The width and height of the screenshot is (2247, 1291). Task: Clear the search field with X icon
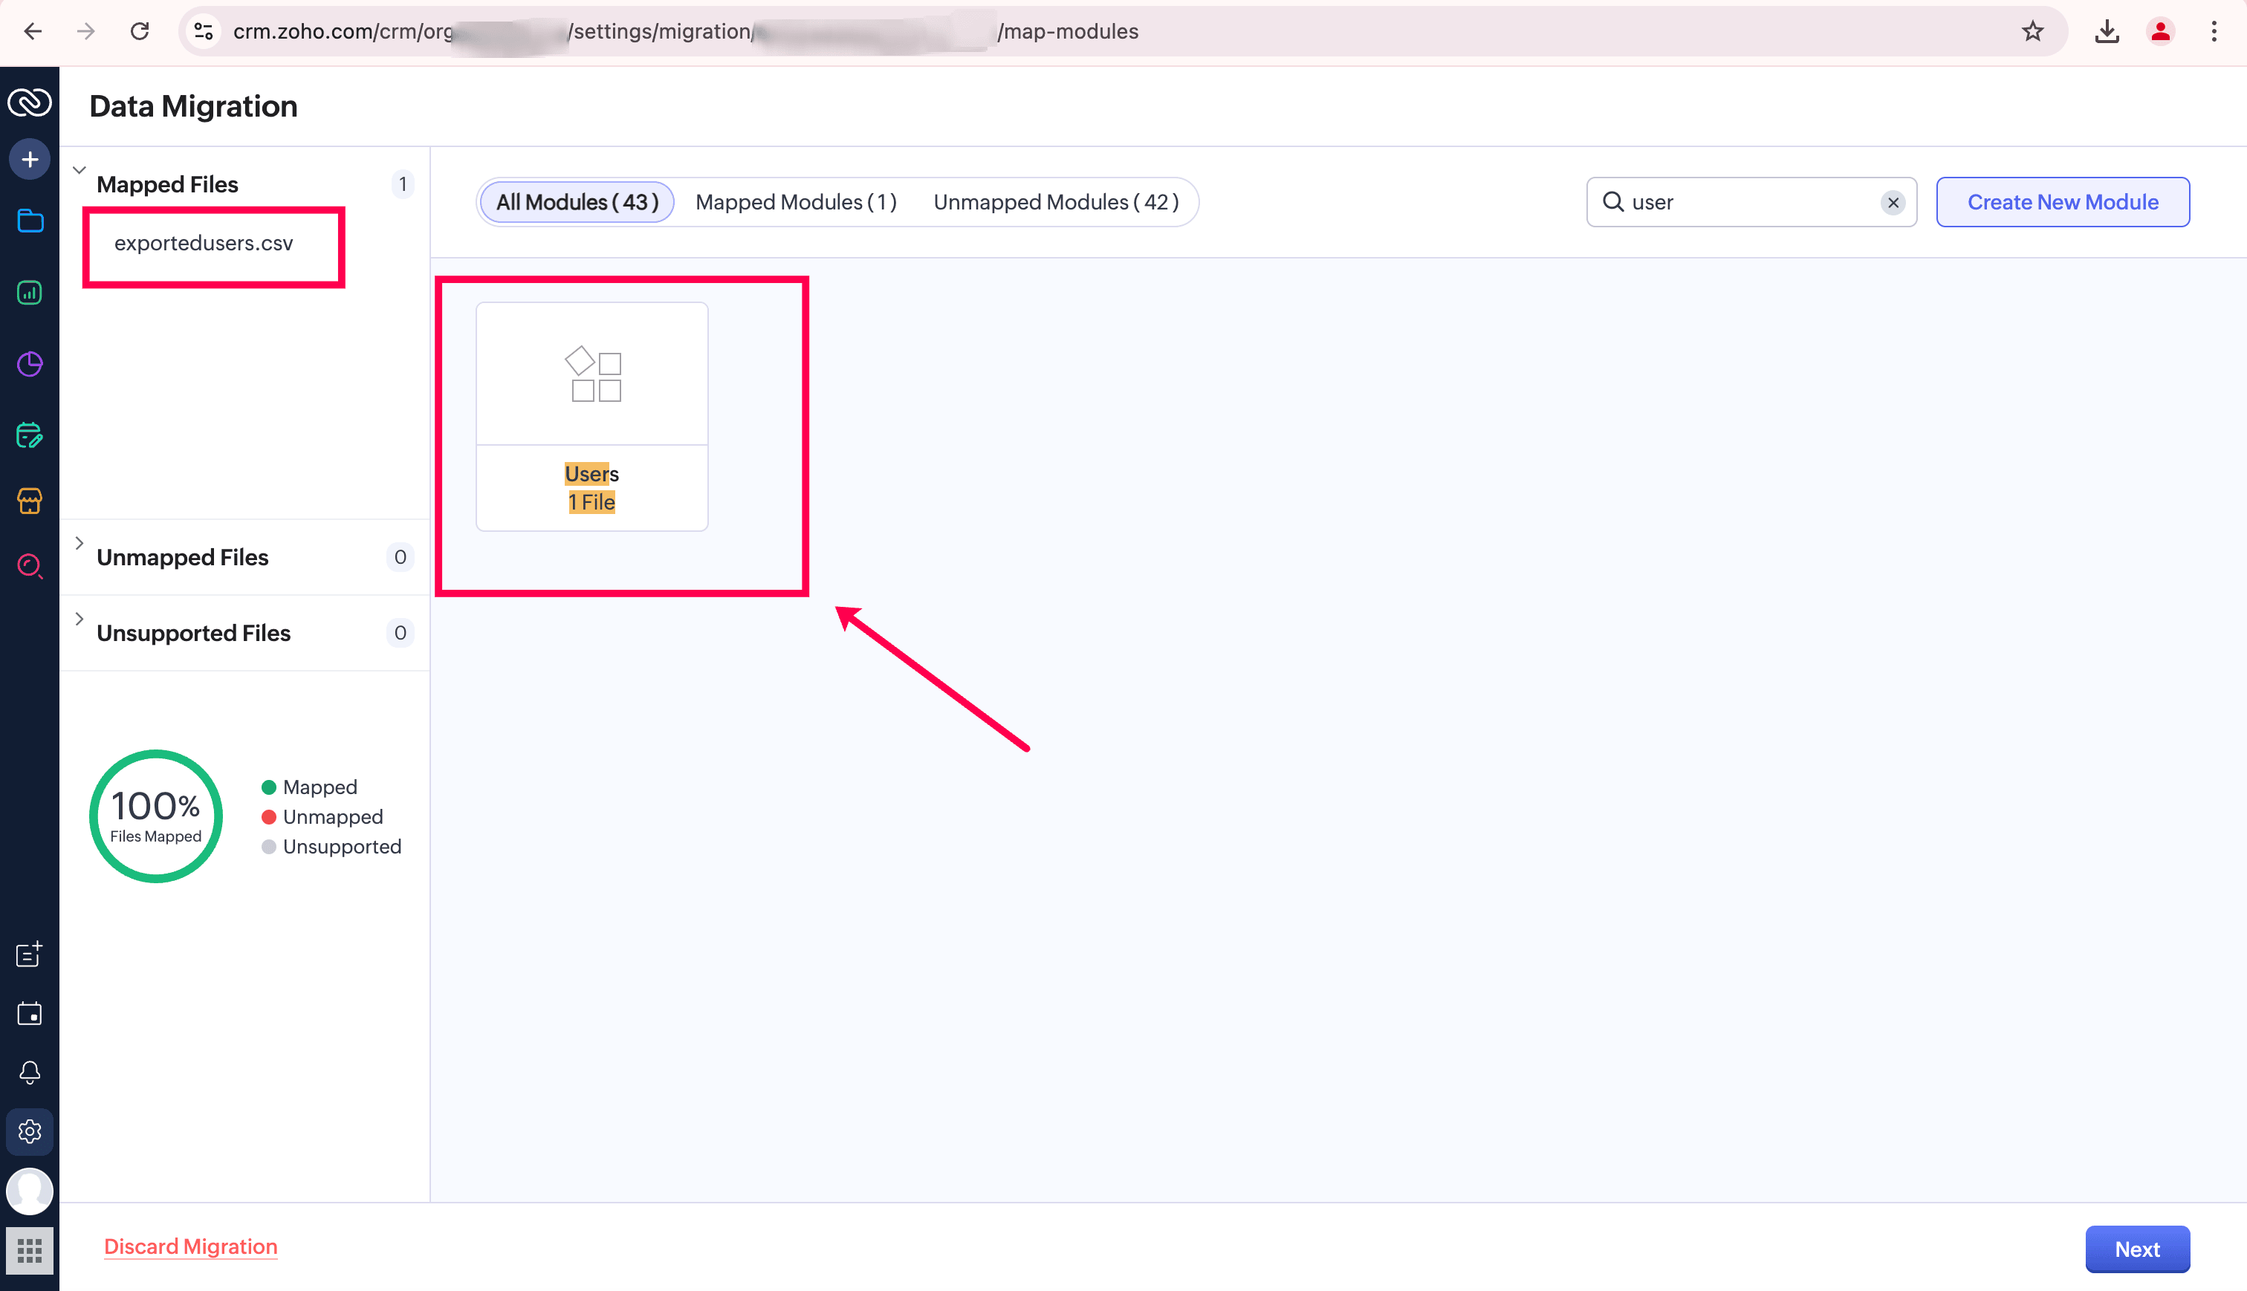[x=1893, y=202]
